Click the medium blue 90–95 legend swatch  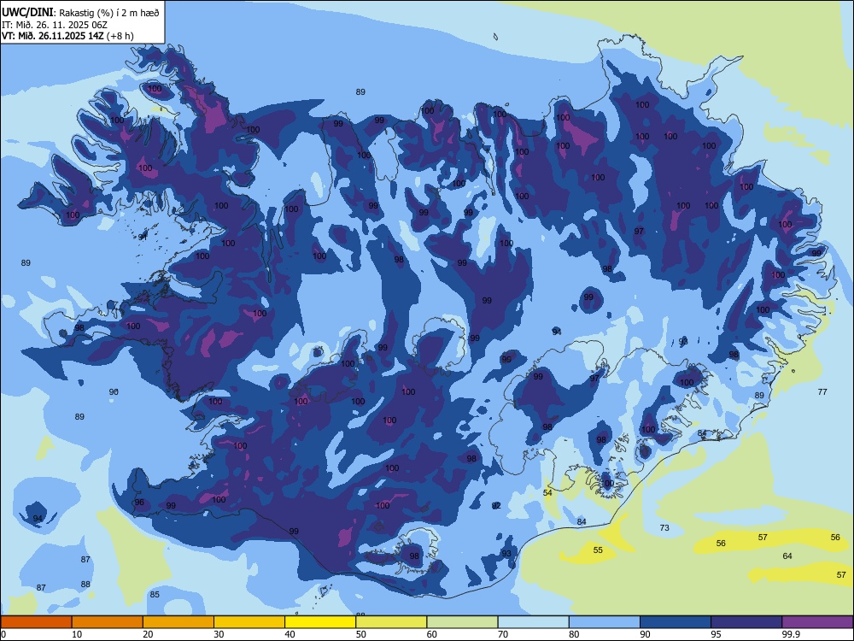[x=676, y=622]
